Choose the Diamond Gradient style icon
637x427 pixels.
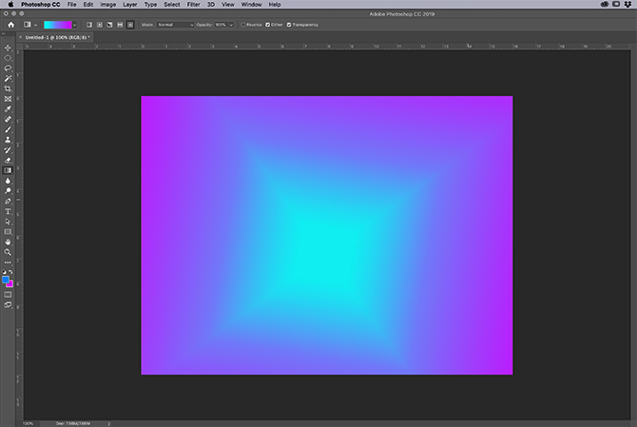[x=130, y=24]
